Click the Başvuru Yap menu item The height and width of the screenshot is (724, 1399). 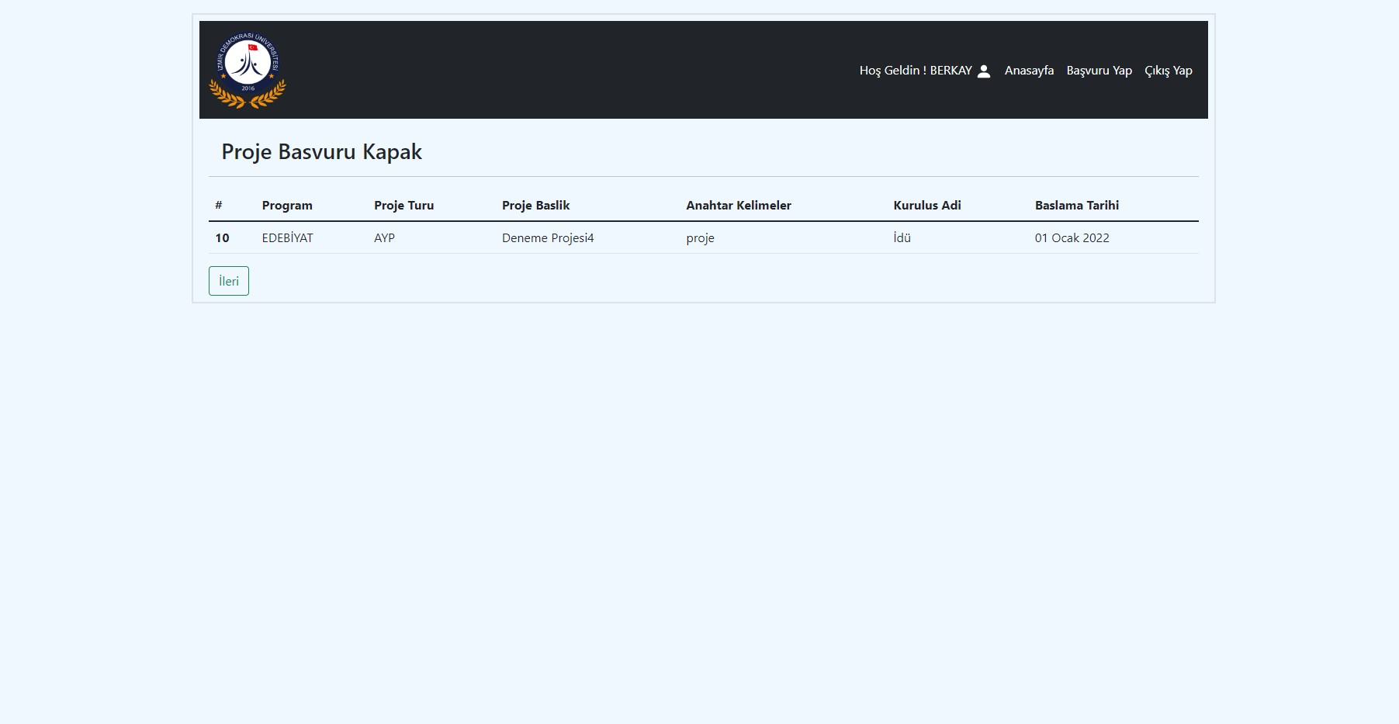(x=1099, y=71)
